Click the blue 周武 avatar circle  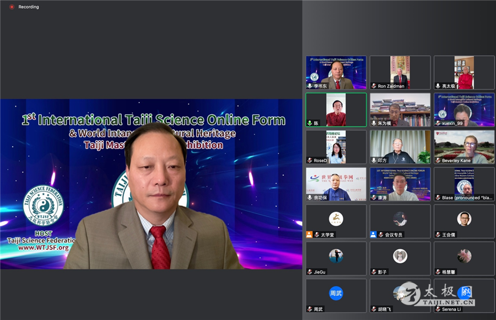(336, 293)
